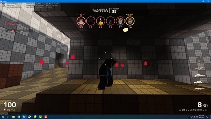Click the .338 QUEENSKITOIL weapon name
The width and height of the screenshot is (211, 119).
click(x=192, y=110)
